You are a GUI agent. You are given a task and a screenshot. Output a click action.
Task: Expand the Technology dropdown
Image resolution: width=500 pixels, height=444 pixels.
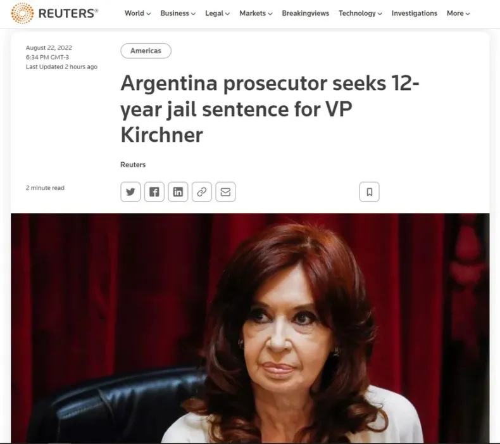[360, 13]
